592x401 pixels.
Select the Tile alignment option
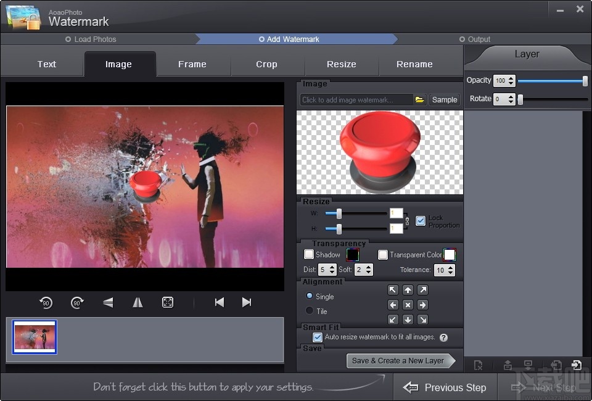pos(310,311)
